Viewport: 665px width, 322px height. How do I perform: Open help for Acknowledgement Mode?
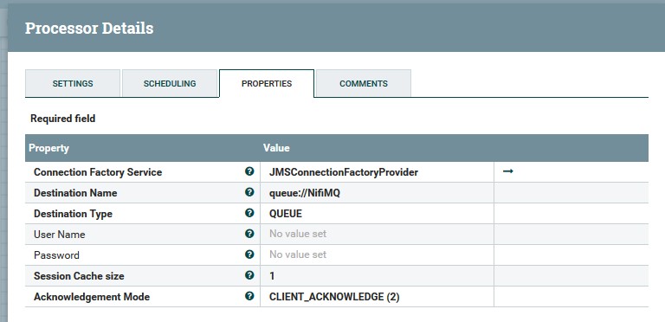249,296
